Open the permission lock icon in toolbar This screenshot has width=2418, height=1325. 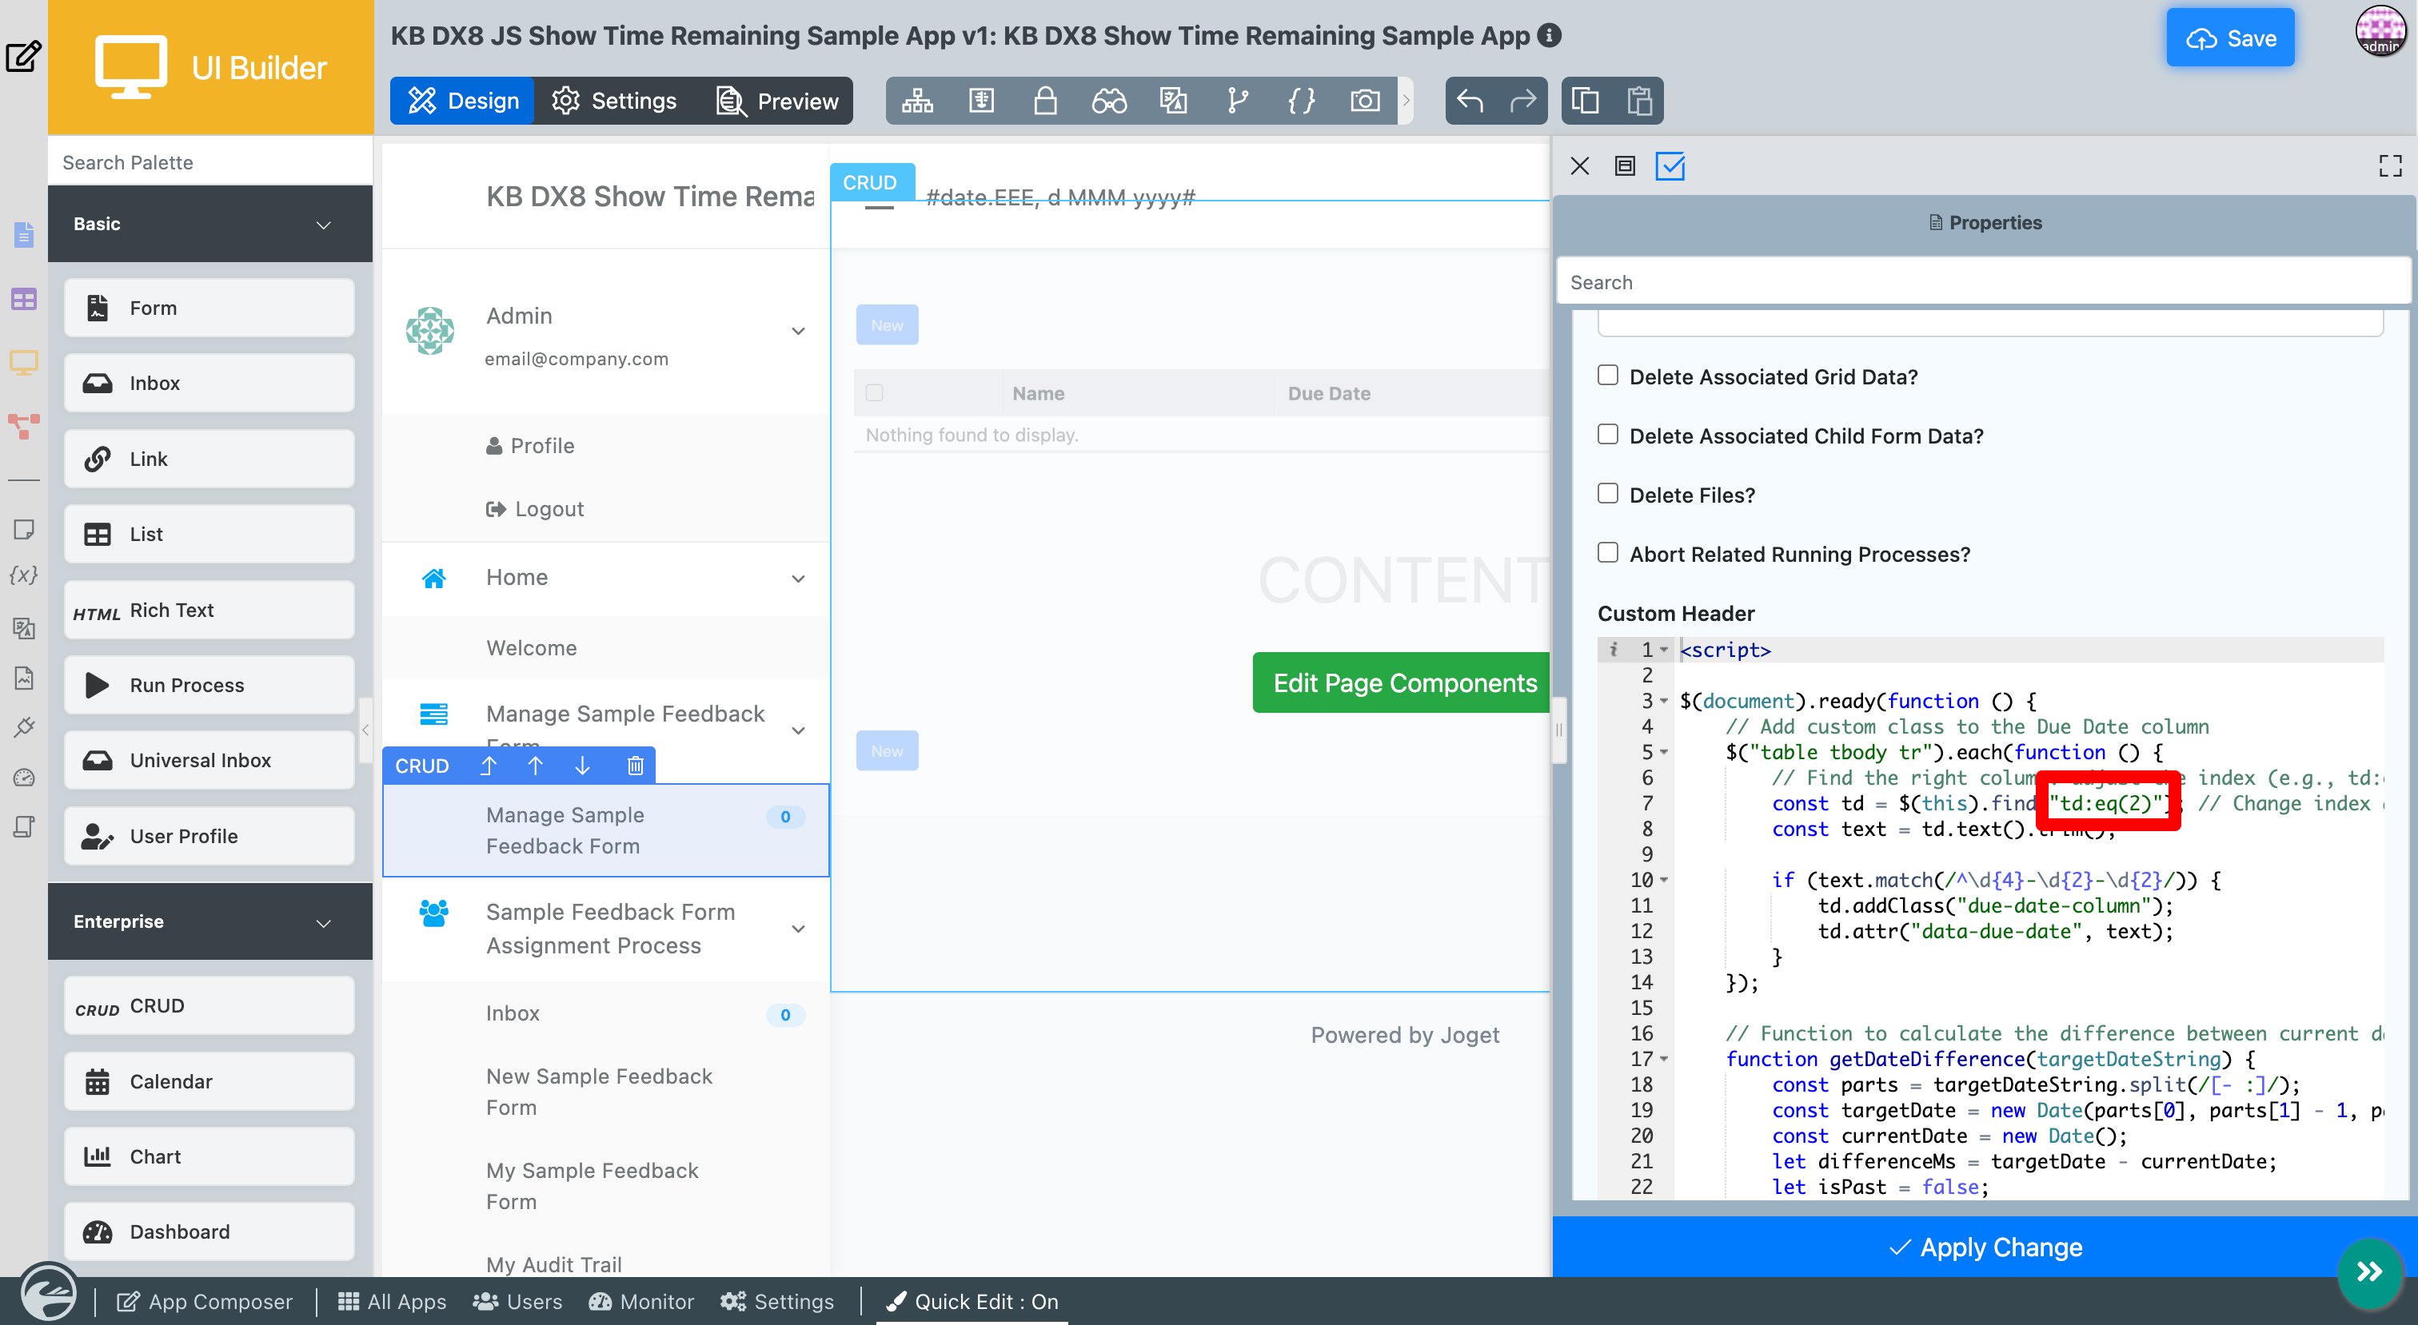1045,101
